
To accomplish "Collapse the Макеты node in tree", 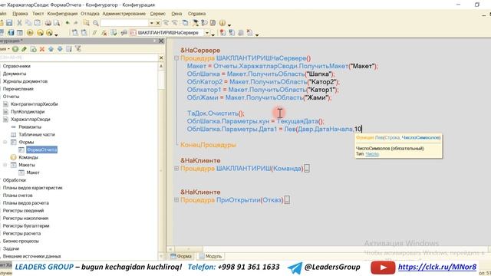I will pos(5,165).
